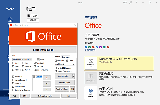Add a language with the plus button
The width and height of the screenshot is (160, 105).
point(47,90)
